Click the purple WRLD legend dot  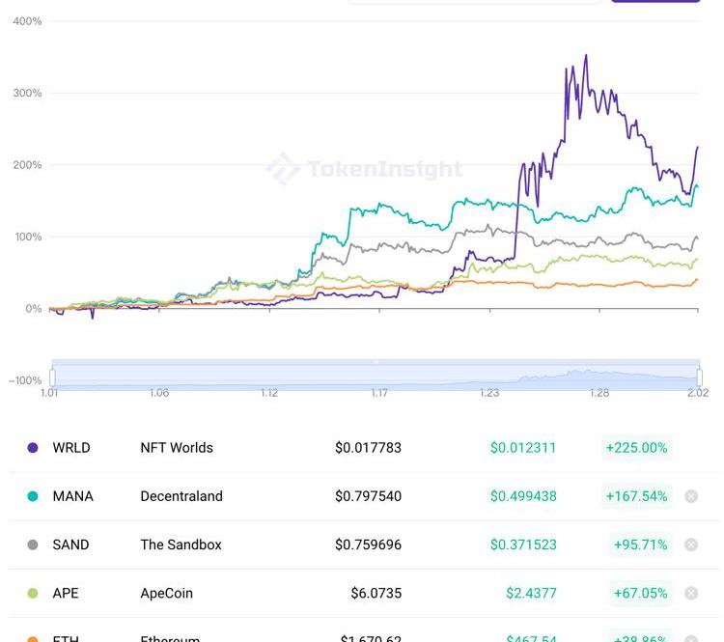pos(33,448)
